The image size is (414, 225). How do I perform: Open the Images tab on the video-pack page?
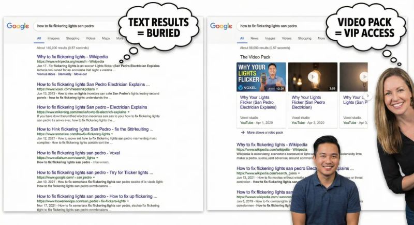[270, 38]
